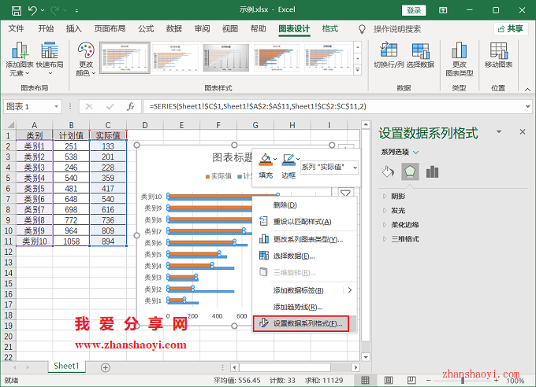Click the Name Box showing 图表 1
536x387 pixels.
[x=28, y=107]
